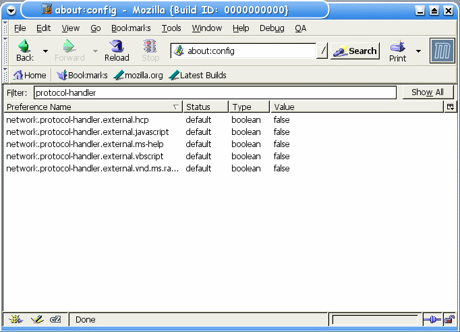Open Composer from status bar icon
This screenshot has height=332, width=460.
37,319
